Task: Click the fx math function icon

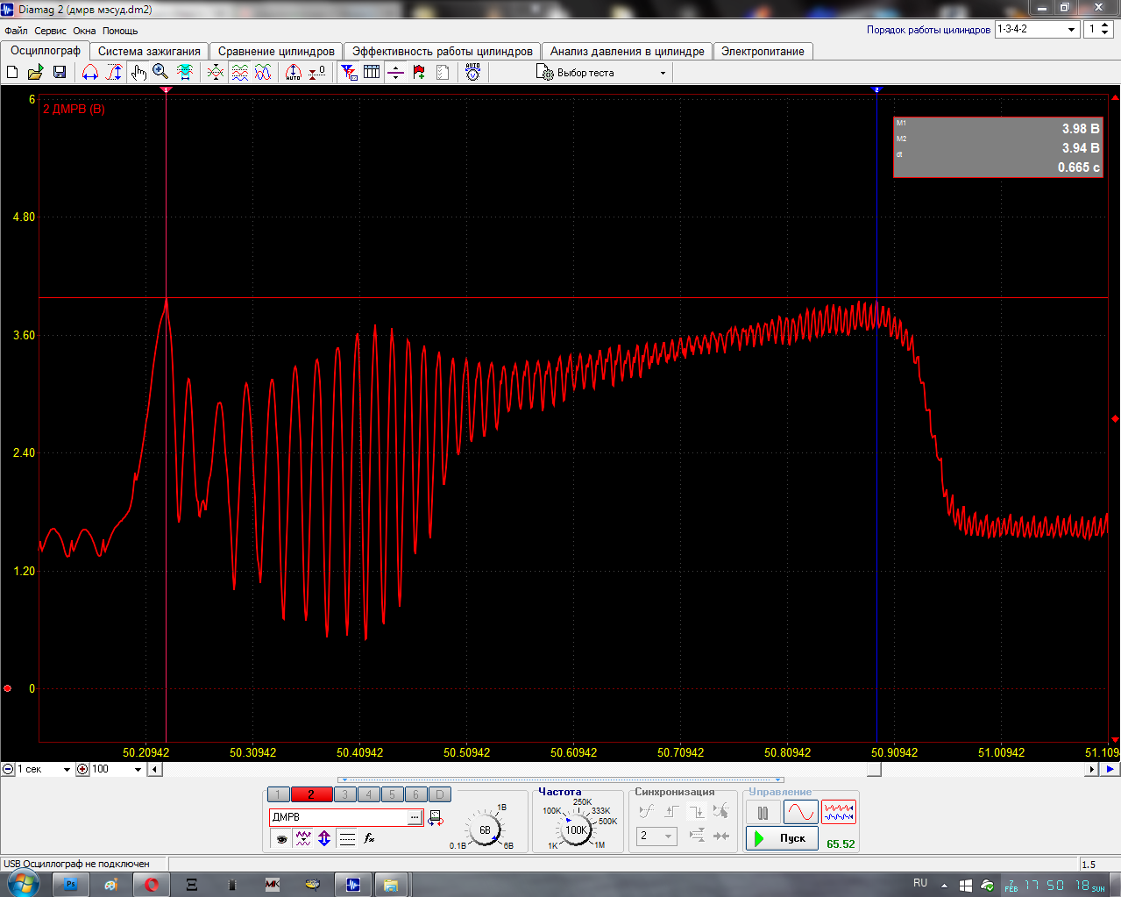Action: coord(370,839)
